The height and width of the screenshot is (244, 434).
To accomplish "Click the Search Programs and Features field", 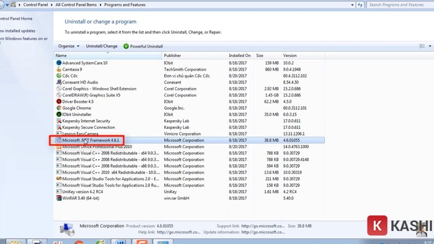I will [401, 5].
